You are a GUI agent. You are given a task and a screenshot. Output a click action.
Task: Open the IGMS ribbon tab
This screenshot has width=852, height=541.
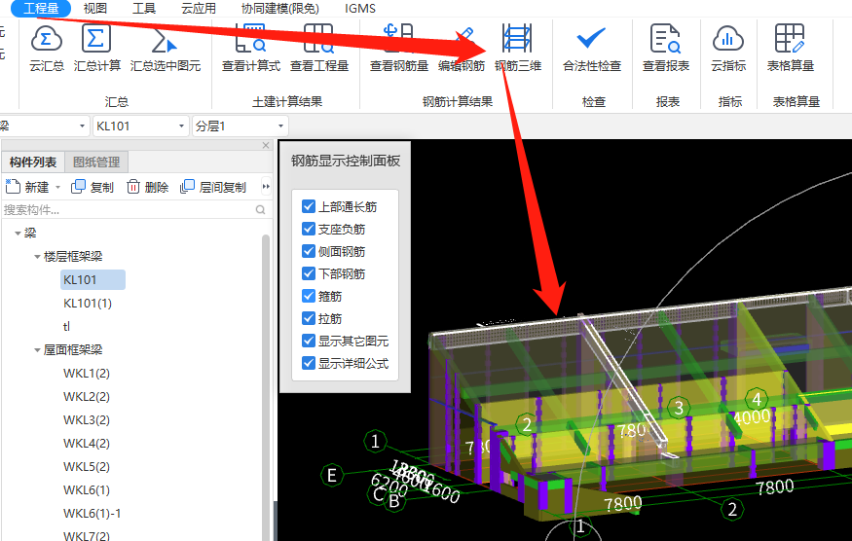pos(359,8)
